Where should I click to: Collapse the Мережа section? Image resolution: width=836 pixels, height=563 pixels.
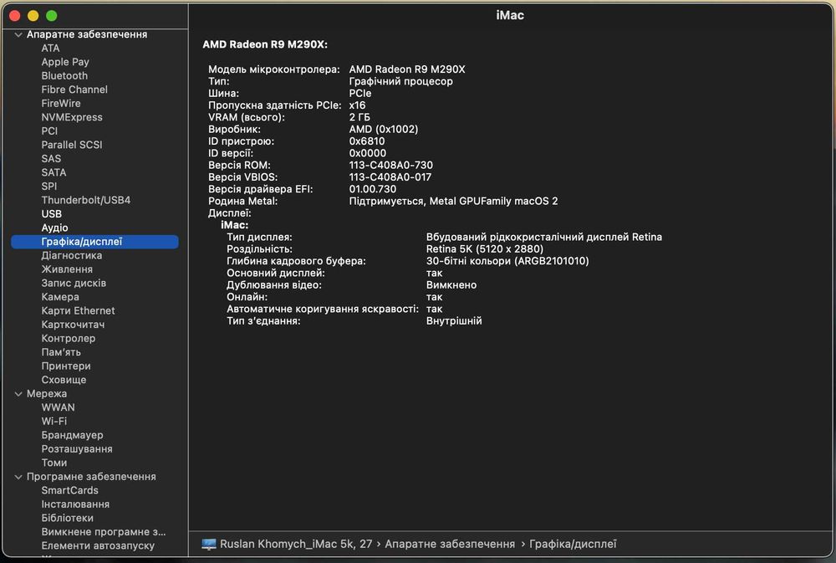coord(19,393)
